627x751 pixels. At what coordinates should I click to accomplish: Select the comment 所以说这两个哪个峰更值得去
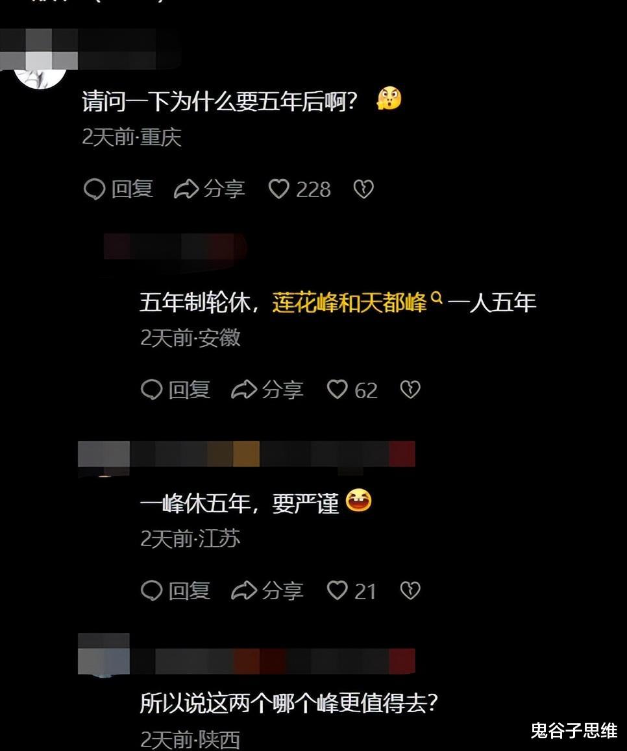click(289, 704)
